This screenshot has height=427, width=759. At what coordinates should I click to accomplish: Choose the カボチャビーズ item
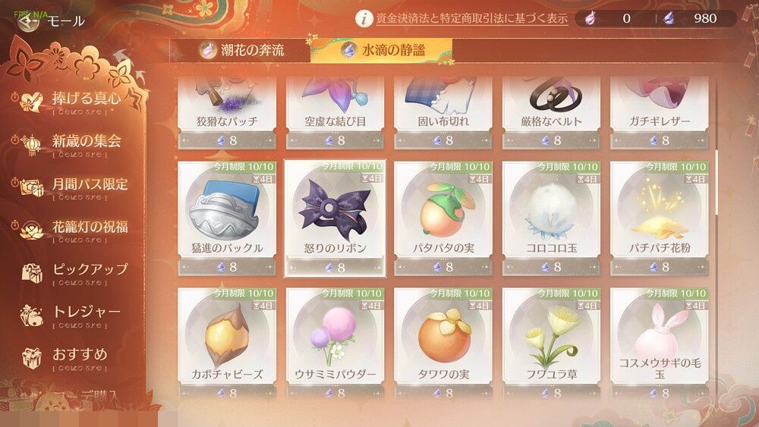(226, 335)
